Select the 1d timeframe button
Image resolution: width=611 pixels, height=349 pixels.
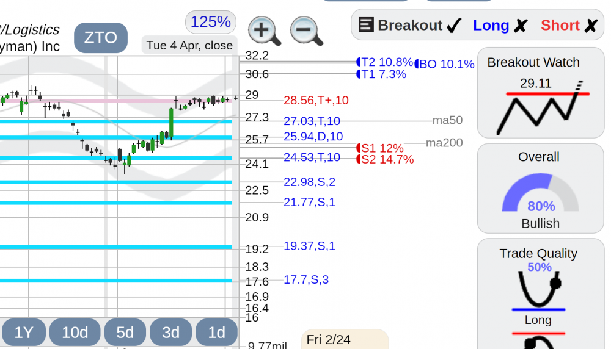point(217,333)
